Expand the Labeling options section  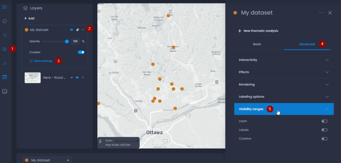tap(284, 97)
